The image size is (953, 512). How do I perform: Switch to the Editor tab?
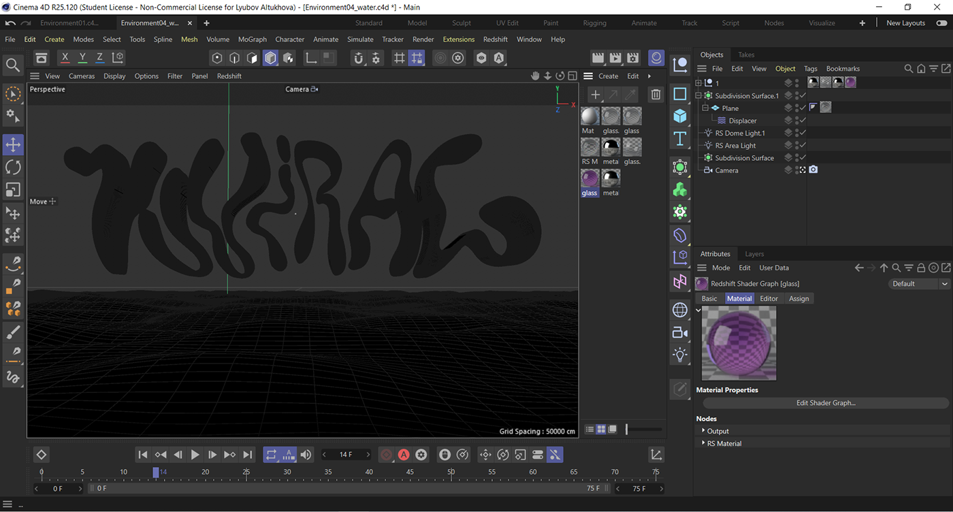click(x=769, y=299)
